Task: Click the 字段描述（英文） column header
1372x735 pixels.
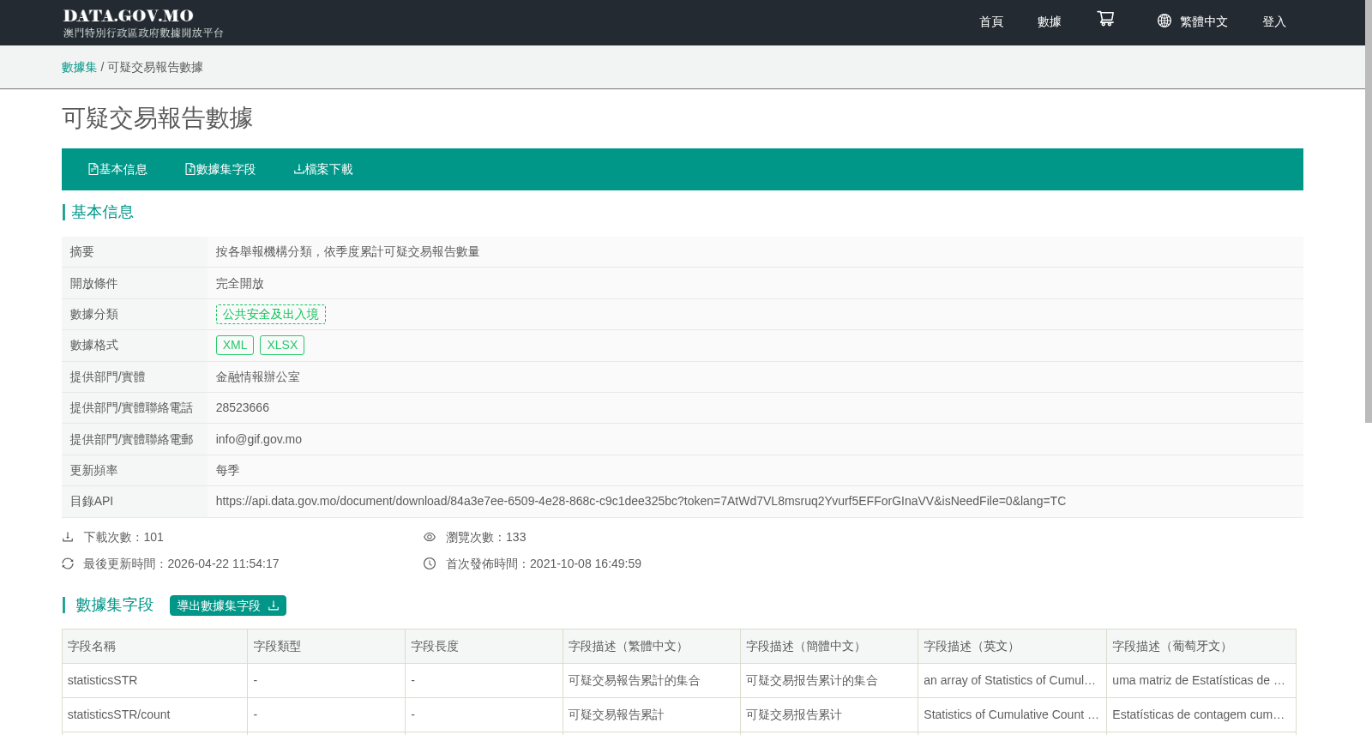Action: pos(1012,646)
